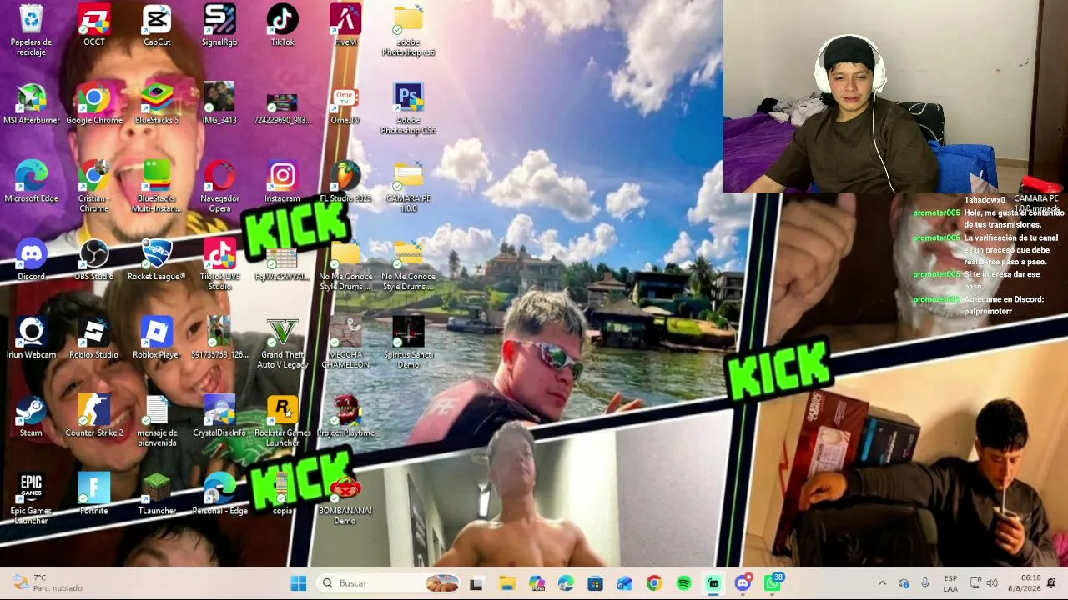The width and height of the screenshot is (1068, 600).
Task: Open the Cristian - Chrome profile shortcut
Action: click(94, 187)
